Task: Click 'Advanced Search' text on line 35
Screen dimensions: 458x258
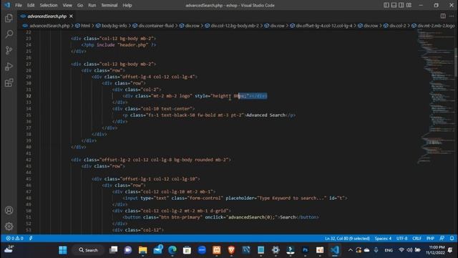Action: pos(265,115)
